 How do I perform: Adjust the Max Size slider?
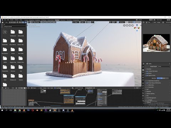coord(162,78)
